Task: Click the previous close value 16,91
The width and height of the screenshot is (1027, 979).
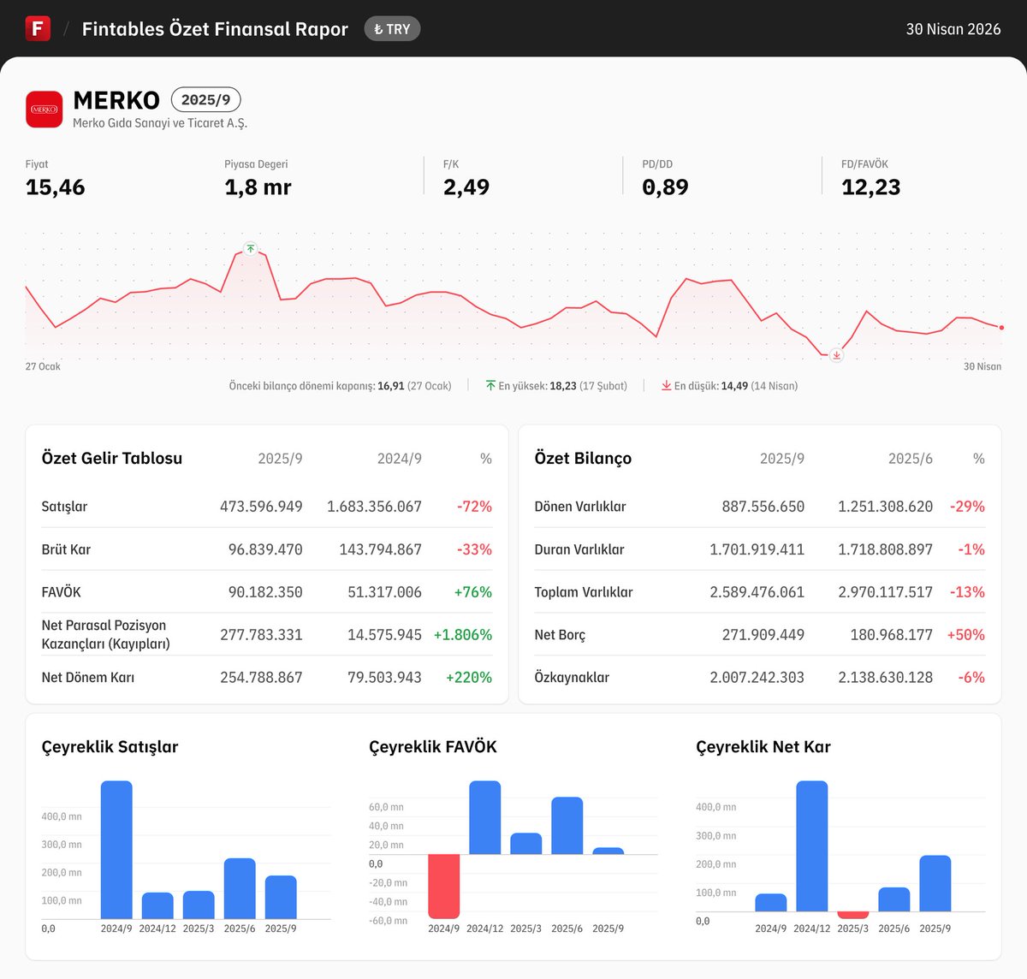Action: 391,386
